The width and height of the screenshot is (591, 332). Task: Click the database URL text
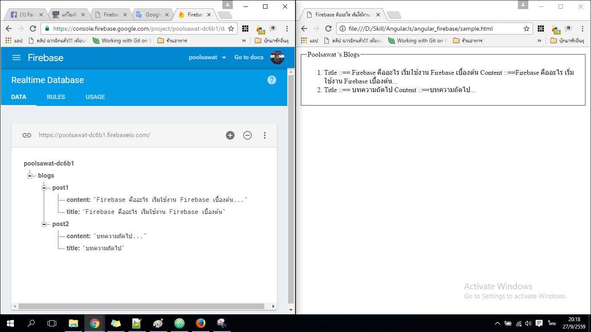pos(94,135)
